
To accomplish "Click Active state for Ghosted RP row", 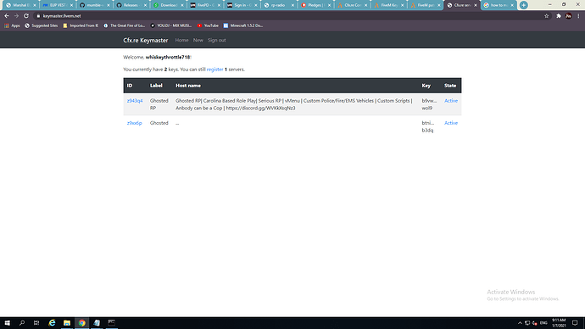I will (451, 101).
